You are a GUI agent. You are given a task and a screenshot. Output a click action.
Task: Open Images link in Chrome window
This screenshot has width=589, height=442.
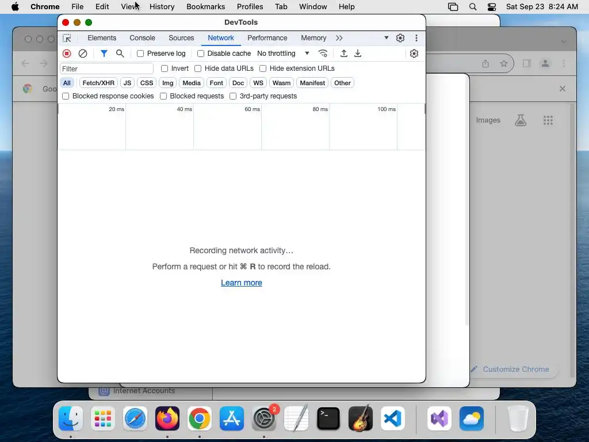488,120
